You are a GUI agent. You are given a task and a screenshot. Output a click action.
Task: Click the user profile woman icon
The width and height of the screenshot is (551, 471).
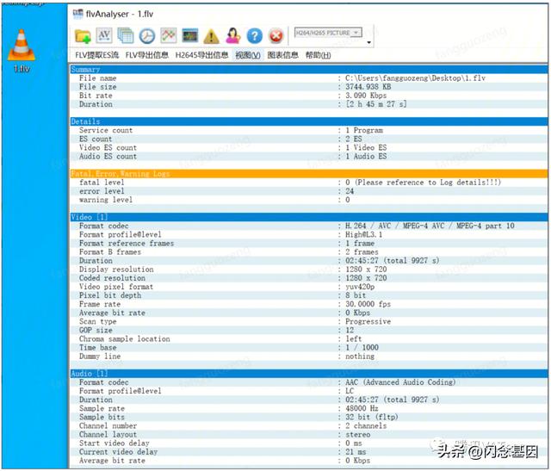click(x=233, y=35)
